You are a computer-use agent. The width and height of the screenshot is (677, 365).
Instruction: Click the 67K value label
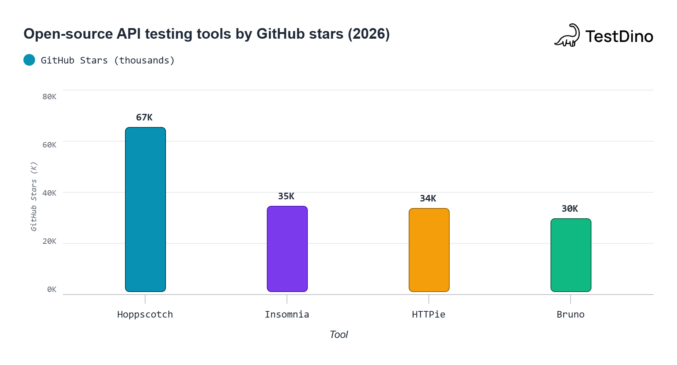[x=144, y=118]
